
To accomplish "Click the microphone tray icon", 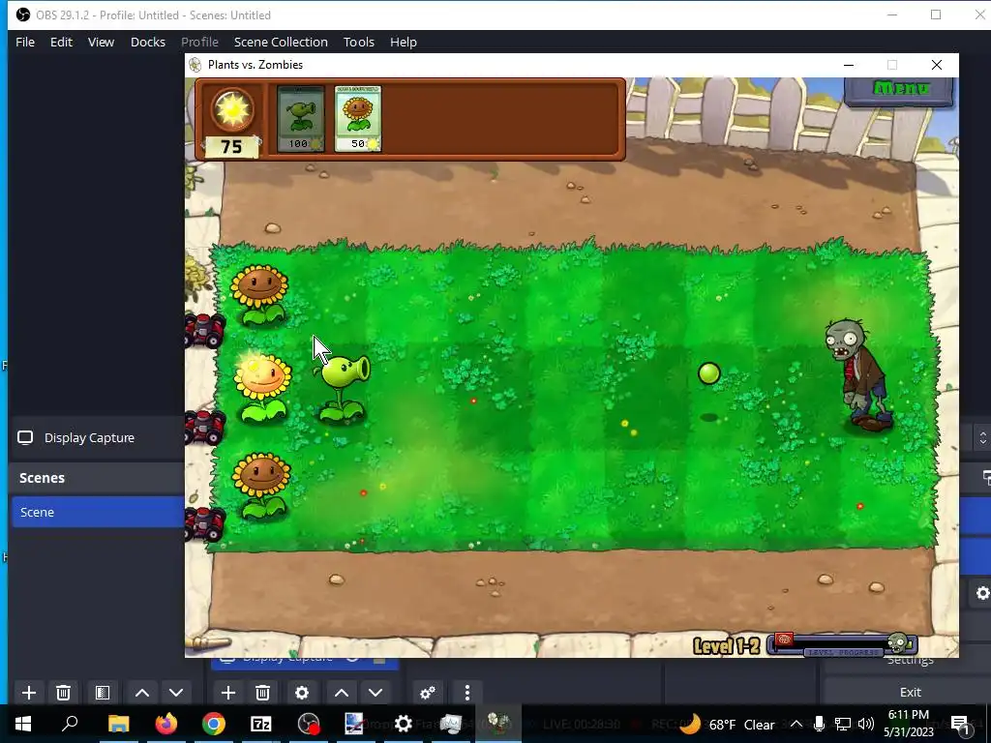I will coord(819,724).
